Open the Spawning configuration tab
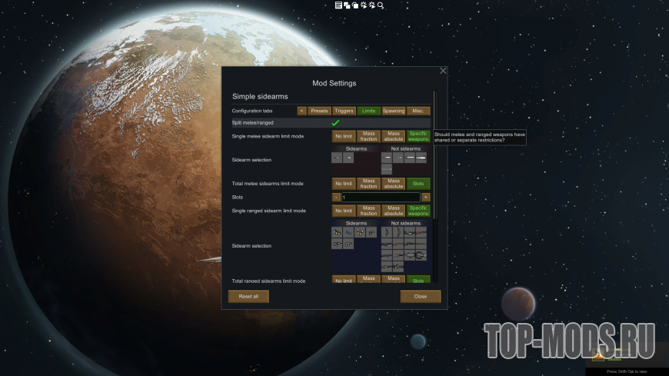 394,111
